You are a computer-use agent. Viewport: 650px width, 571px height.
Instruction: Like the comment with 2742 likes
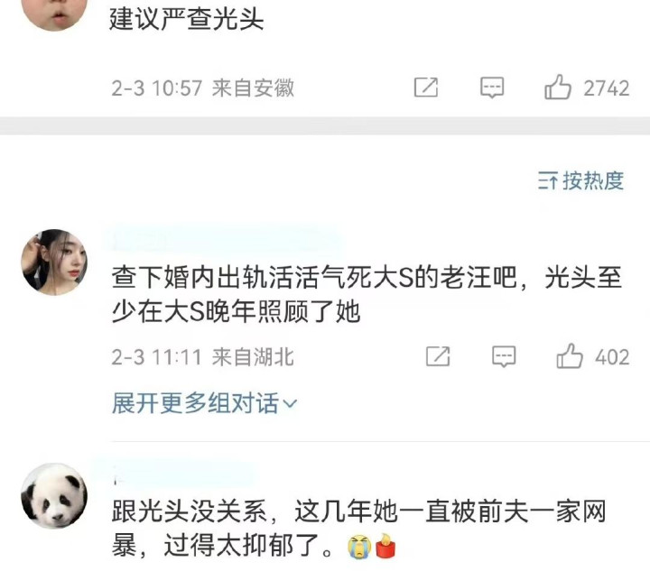coord(558,87)
